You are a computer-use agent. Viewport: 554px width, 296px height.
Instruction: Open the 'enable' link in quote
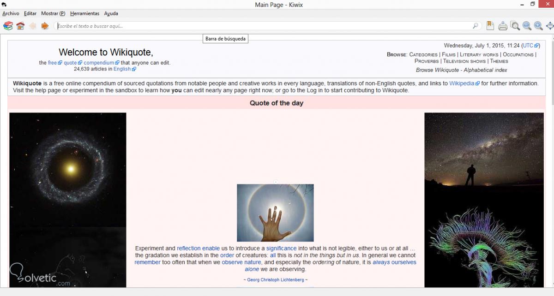tap(211, 249)
